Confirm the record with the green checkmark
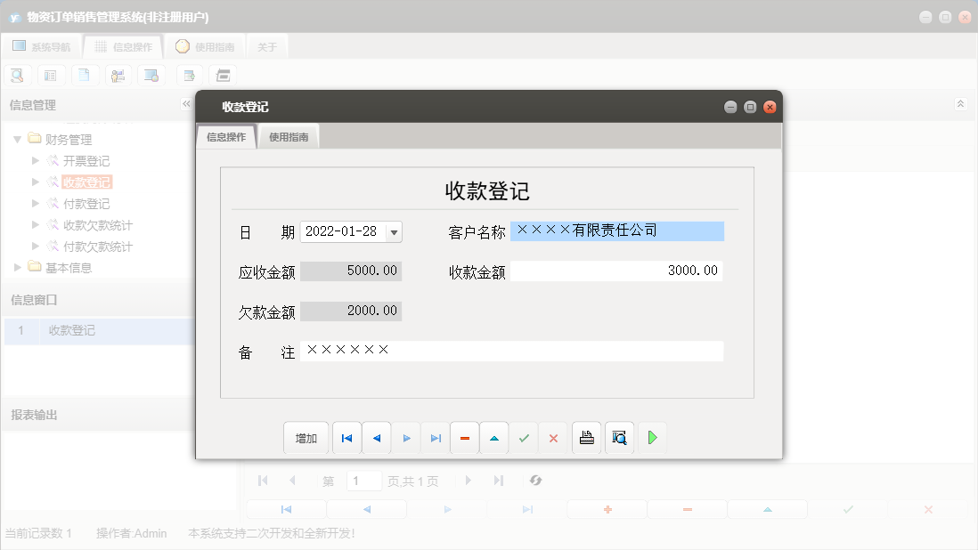 click(x=524, y=437)
